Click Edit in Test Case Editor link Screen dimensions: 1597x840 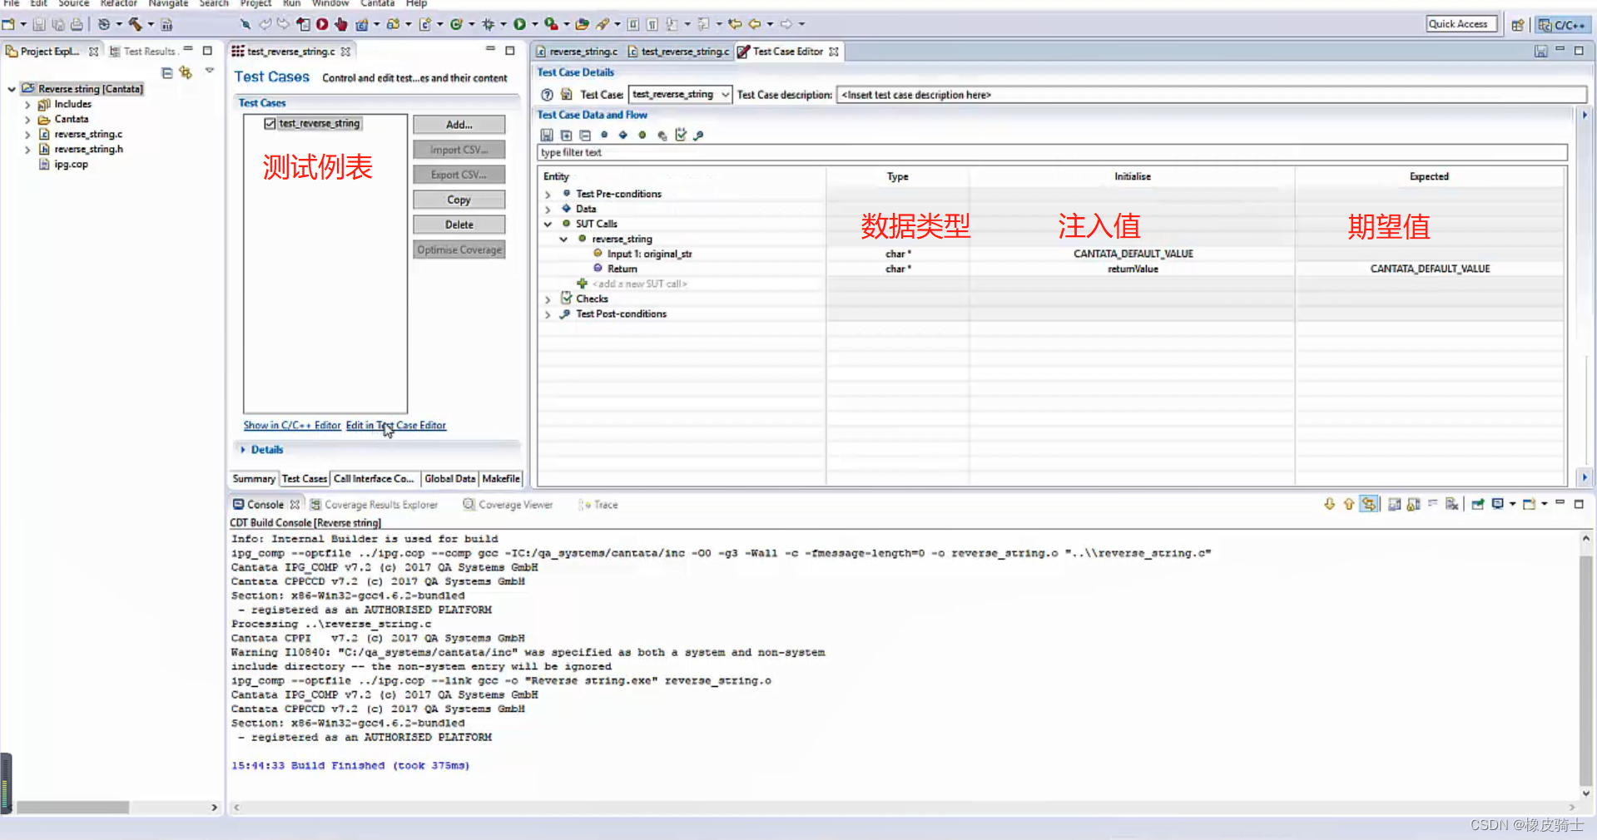click(x=396, y=426)
